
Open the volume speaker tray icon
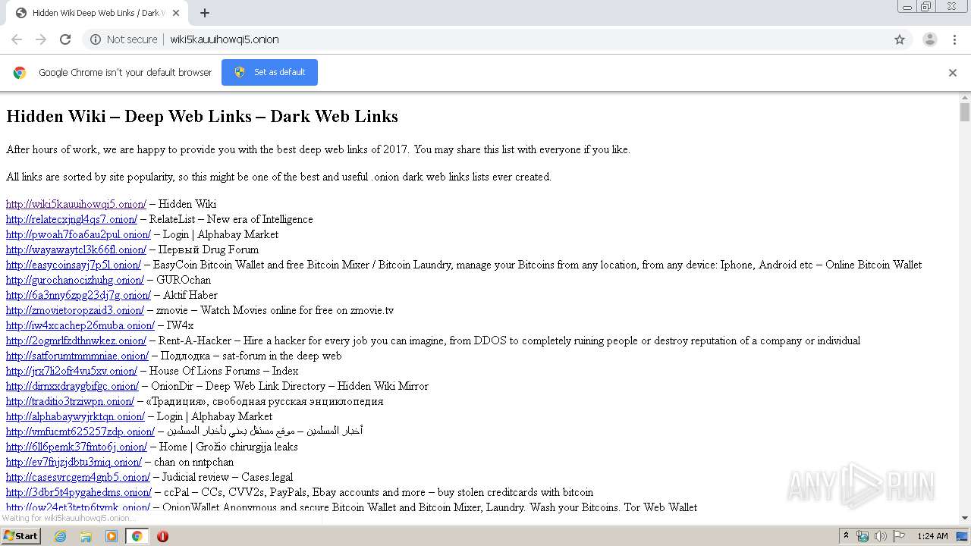coord(880,536)
